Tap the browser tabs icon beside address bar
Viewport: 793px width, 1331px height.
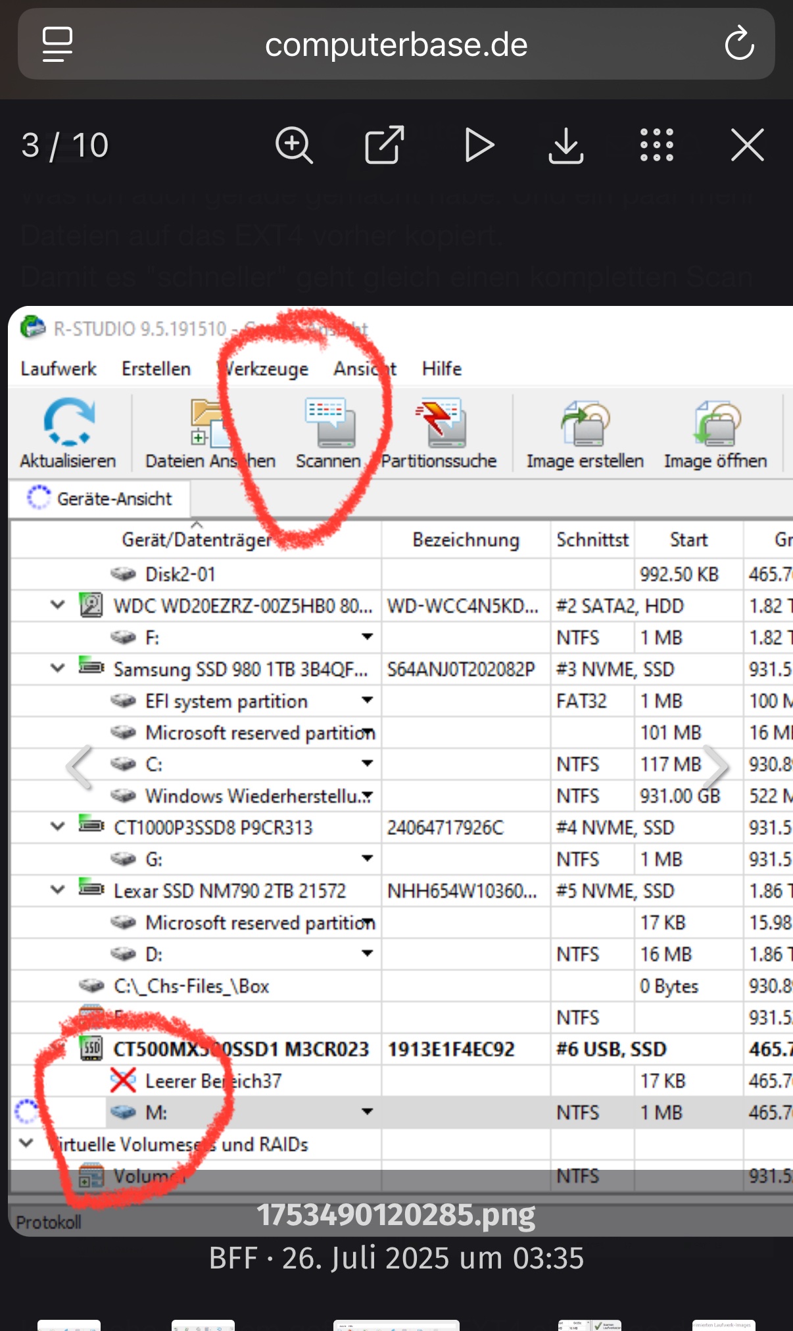(x=57, y=45)
